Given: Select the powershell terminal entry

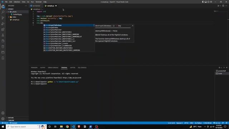Looking at the screenshot, I should pos(222,71).
